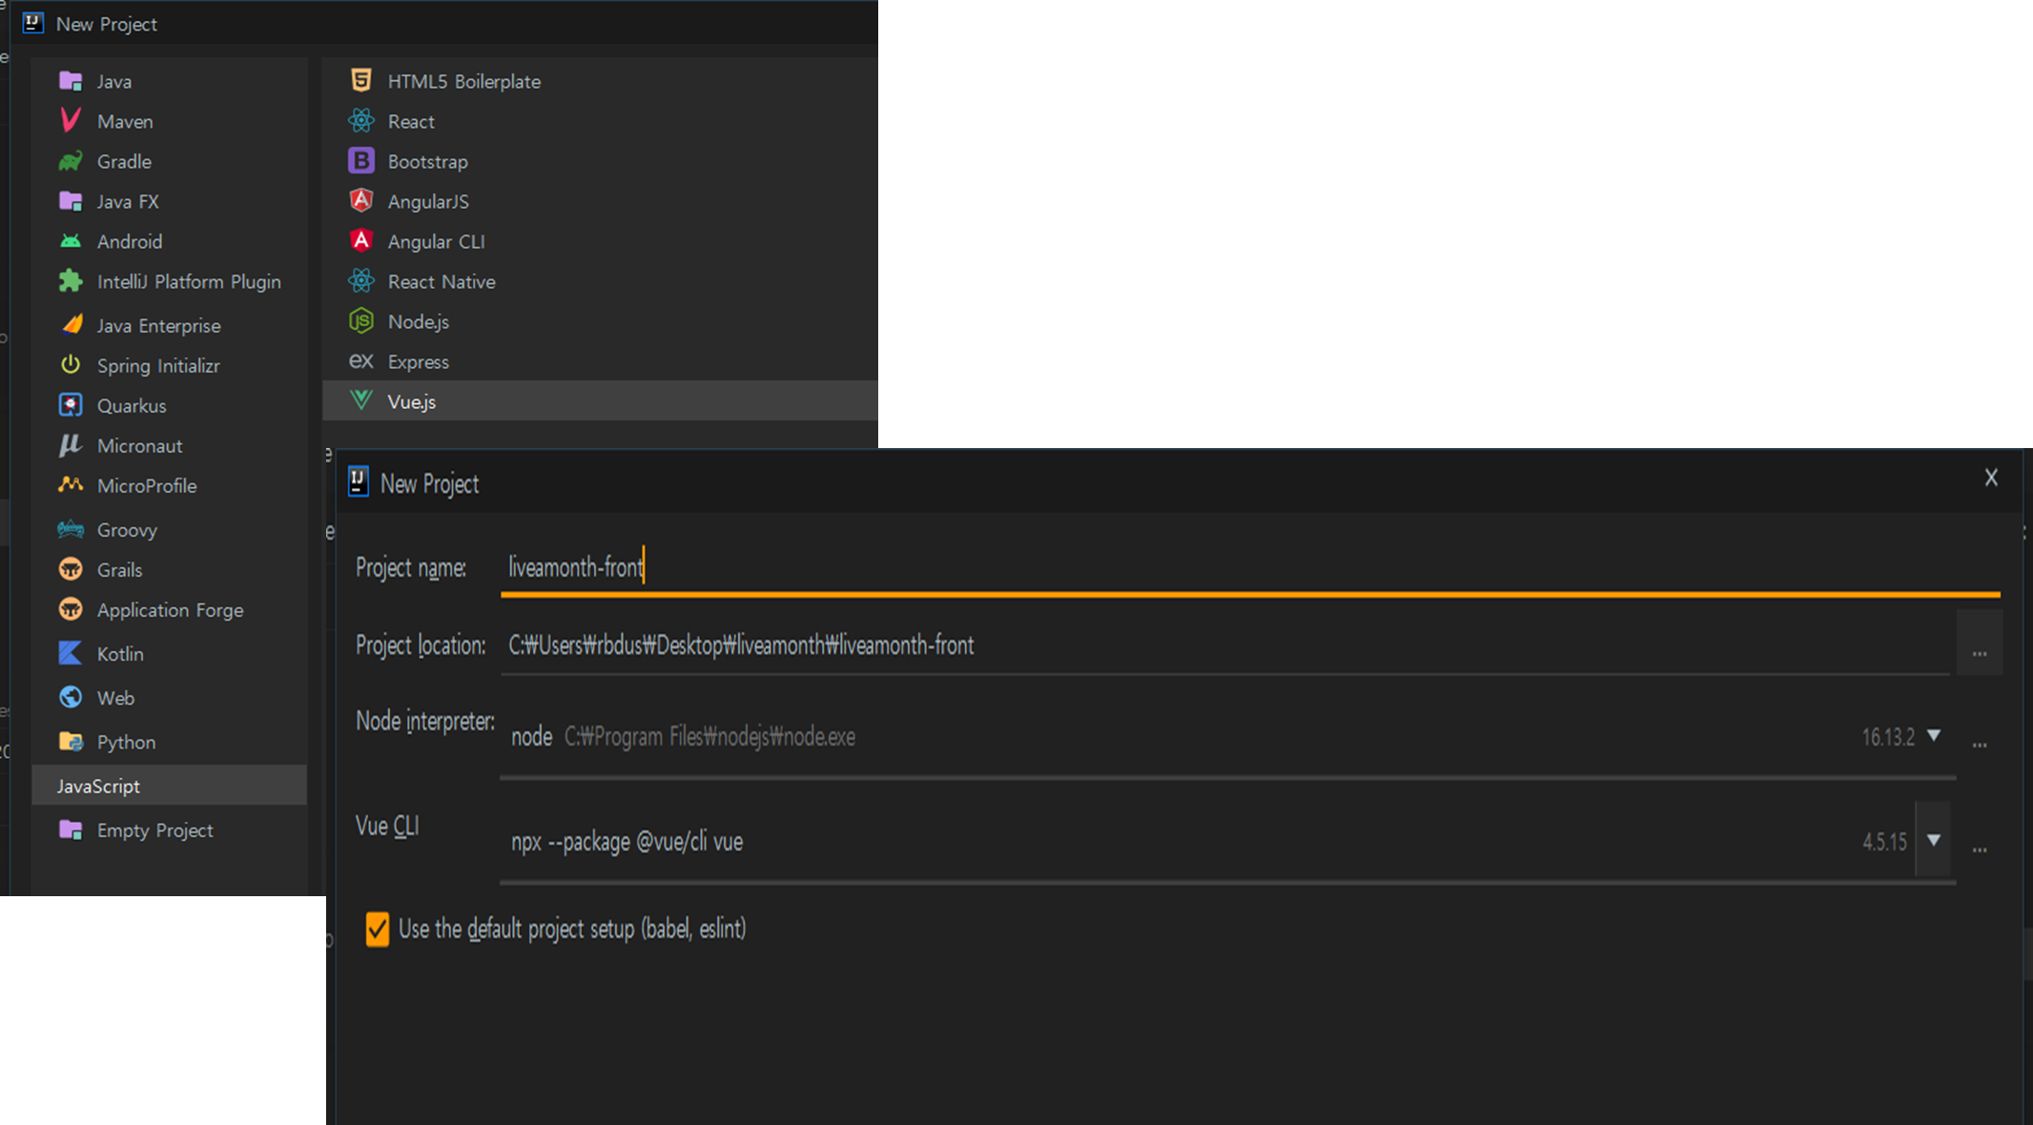
Task: Choose the Web globe icon
Action: coord(71,697)
